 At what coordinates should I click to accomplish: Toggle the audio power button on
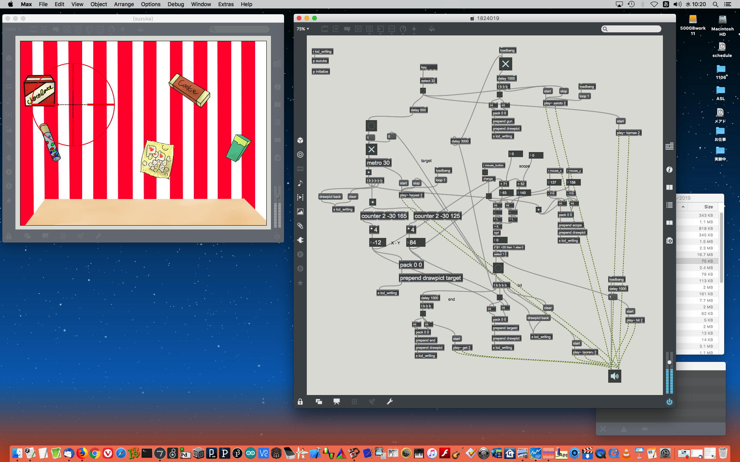669,402
